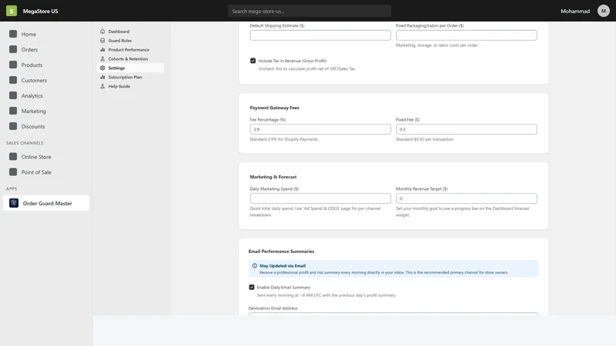Click the Destination Email Address label
This screenshot has height=346, width=616.
(273, 308)
